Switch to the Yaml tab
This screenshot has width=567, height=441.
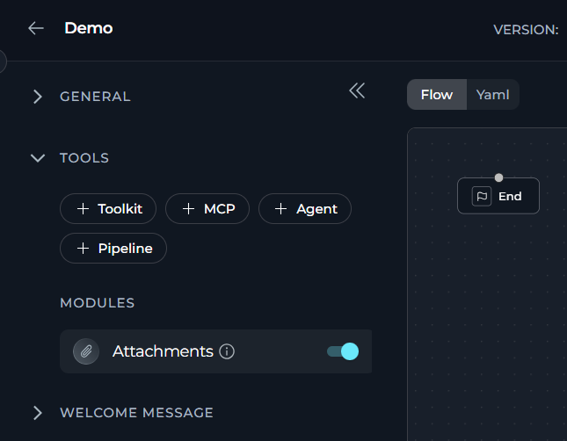pos(493,95)
